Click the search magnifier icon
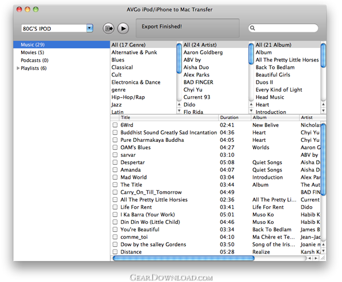Screen dimensions: 342x282 [253, 28]
